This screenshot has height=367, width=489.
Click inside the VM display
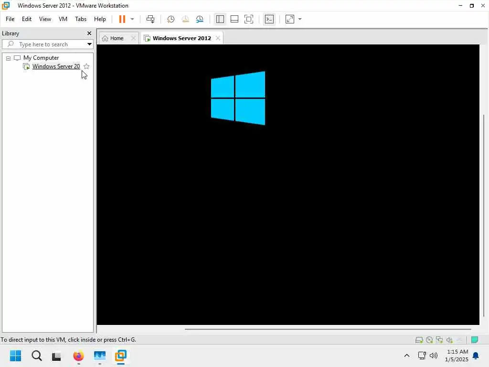[x=288, y=184]
